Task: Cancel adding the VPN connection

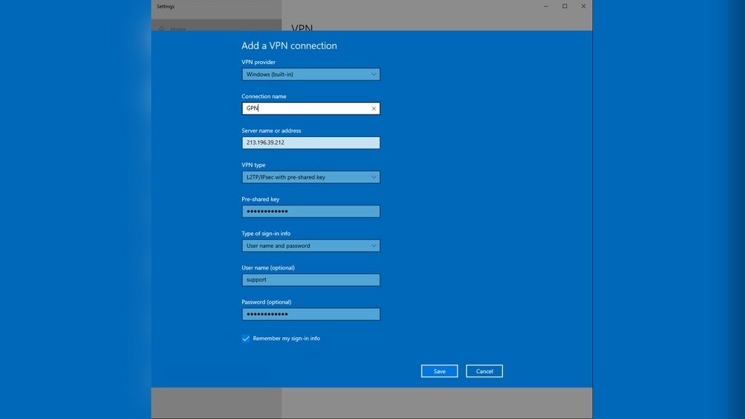Action: point(484,371)
